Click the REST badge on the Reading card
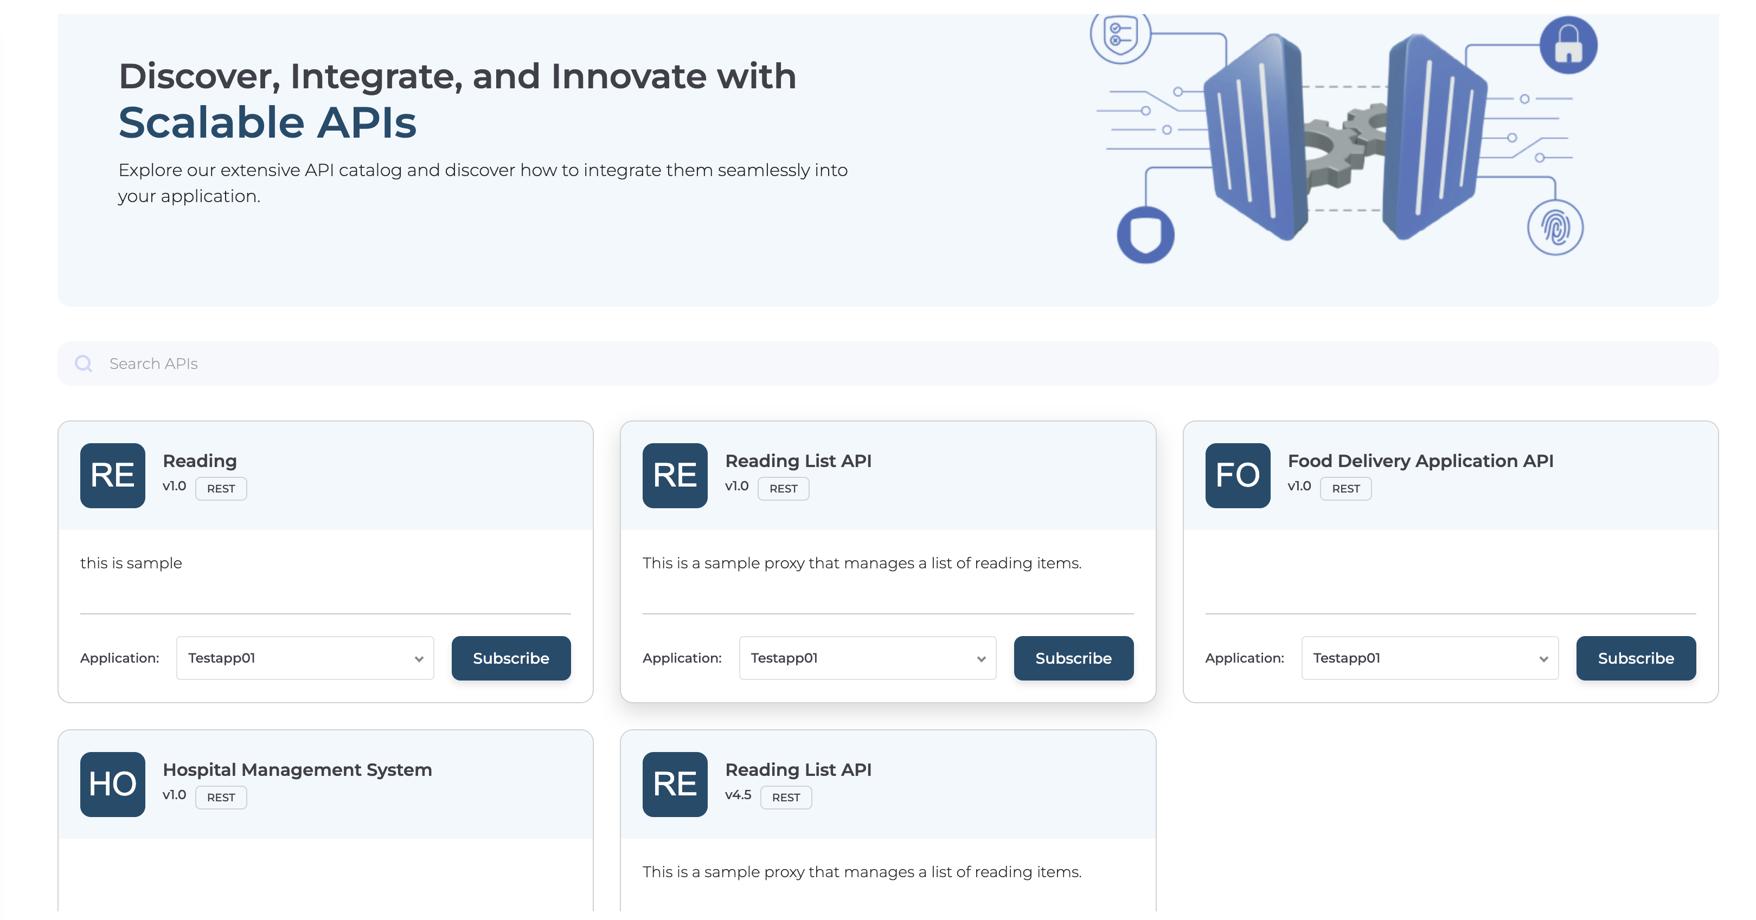This screenshot has height=920, width=1756. 221,488
